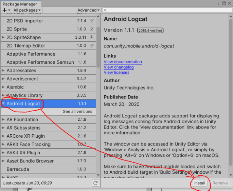Select the Analytics Library package row
The image size is (233, 191).
[48, 95]
